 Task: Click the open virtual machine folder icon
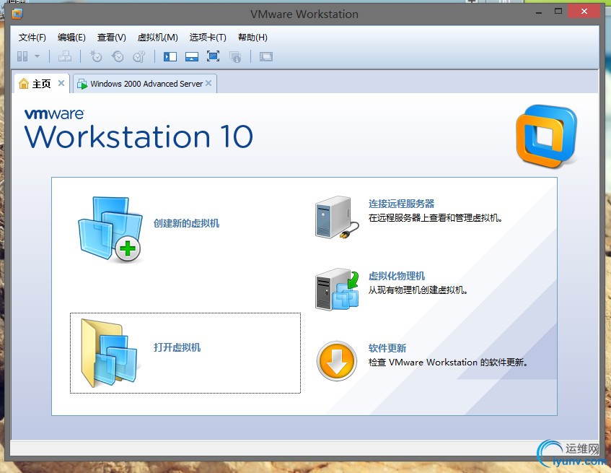pyautogui.click(x=109, y=353)
